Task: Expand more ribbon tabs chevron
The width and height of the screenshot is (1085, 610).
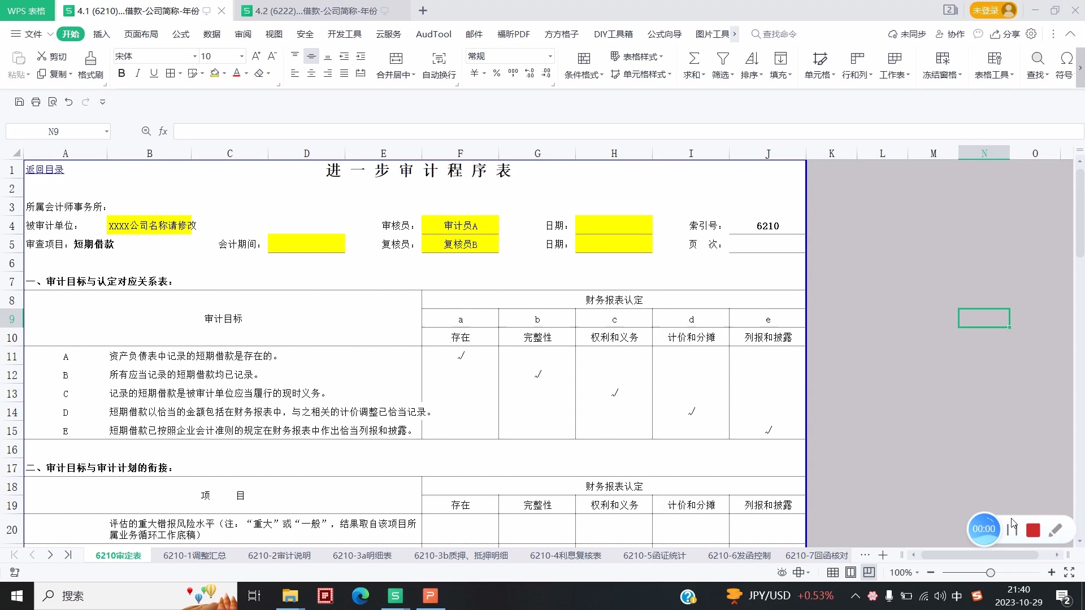Action: tap(734, 34)
